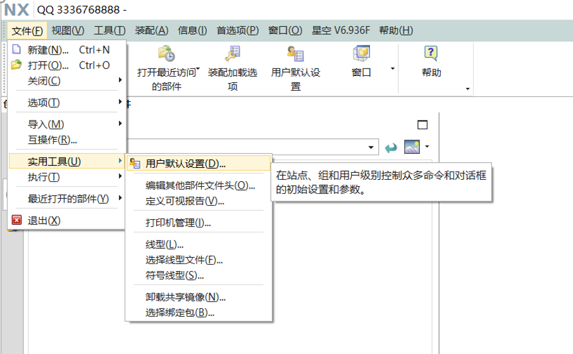
Task: Open toolbar options arrow below 帮助
Action: tap(467, 89)
